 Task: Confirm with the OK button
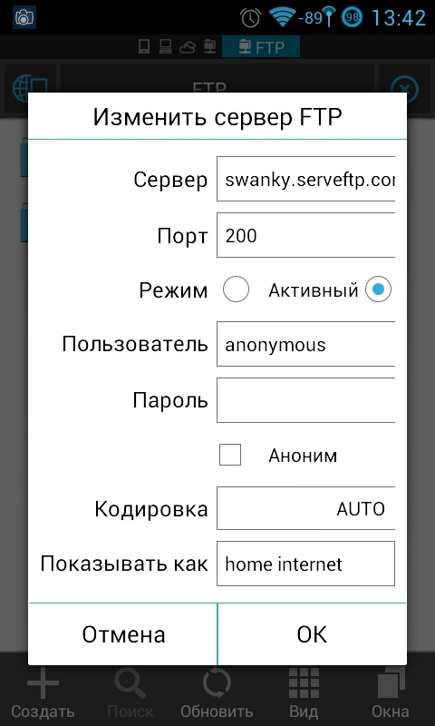pos(312,634)
